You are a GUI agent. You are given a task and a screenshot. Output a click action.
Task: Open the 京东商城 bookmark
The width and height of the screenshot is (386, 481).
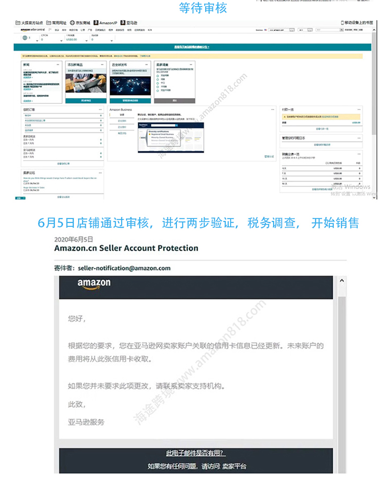tap(80, 23)
